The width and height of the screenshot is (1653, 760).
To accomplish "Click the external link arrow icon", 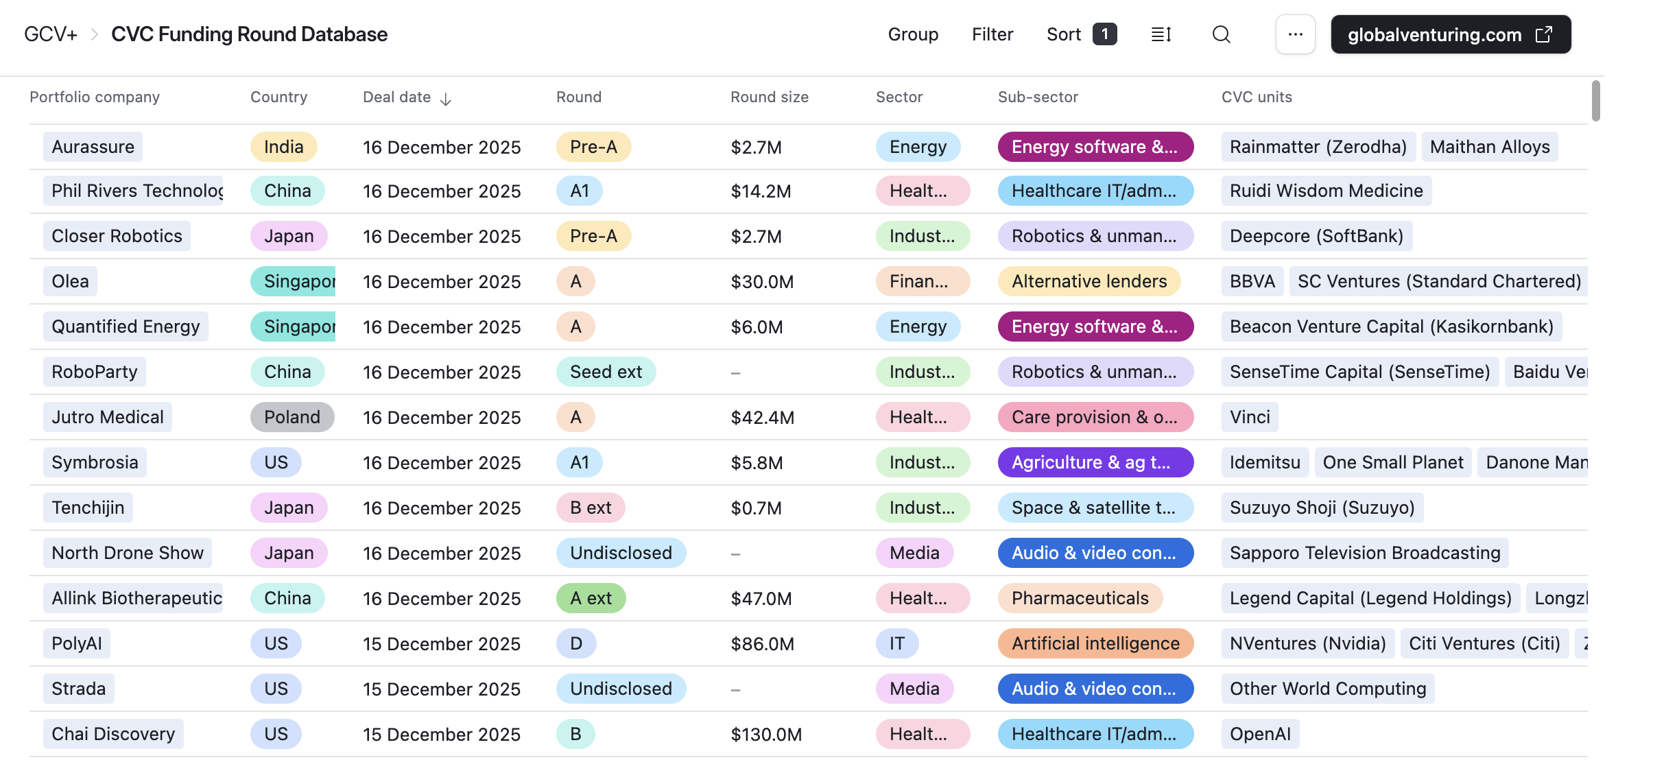I will pyautogui.click(x=1544, y=34).
